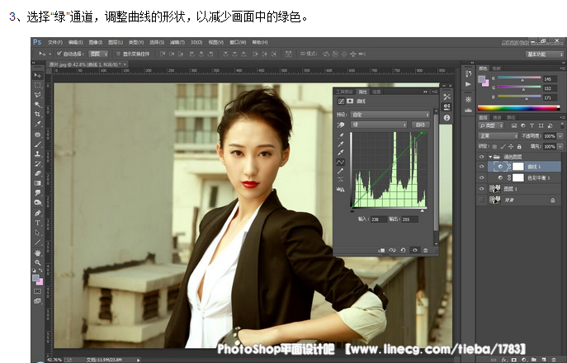Select the Brush tool
The height and width of the screenshot is (363, 567).
pos(38,144)
